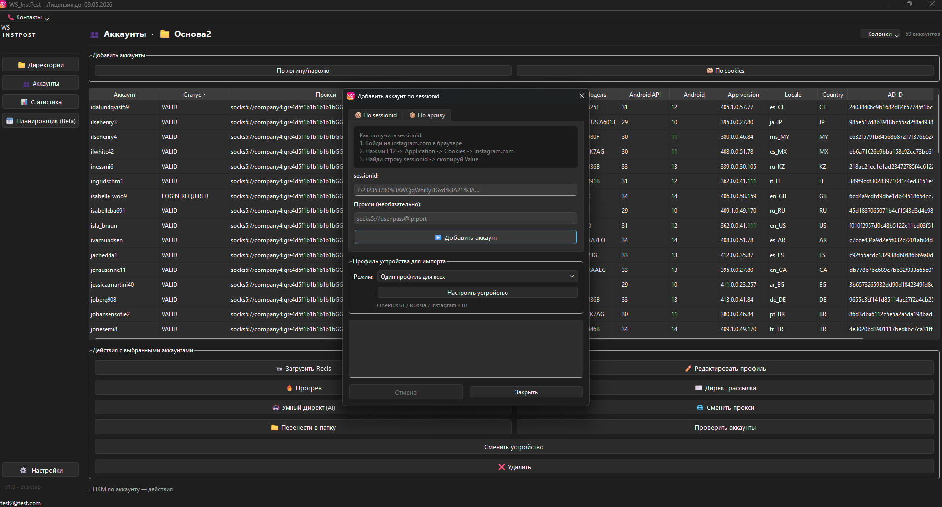Expand the Режим profile combo box
Viewport: 942px width, 507px height.
[477, 277]
